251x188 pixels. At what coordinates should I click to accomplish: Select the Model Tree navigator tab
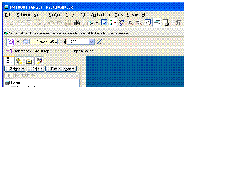[9, 60]
